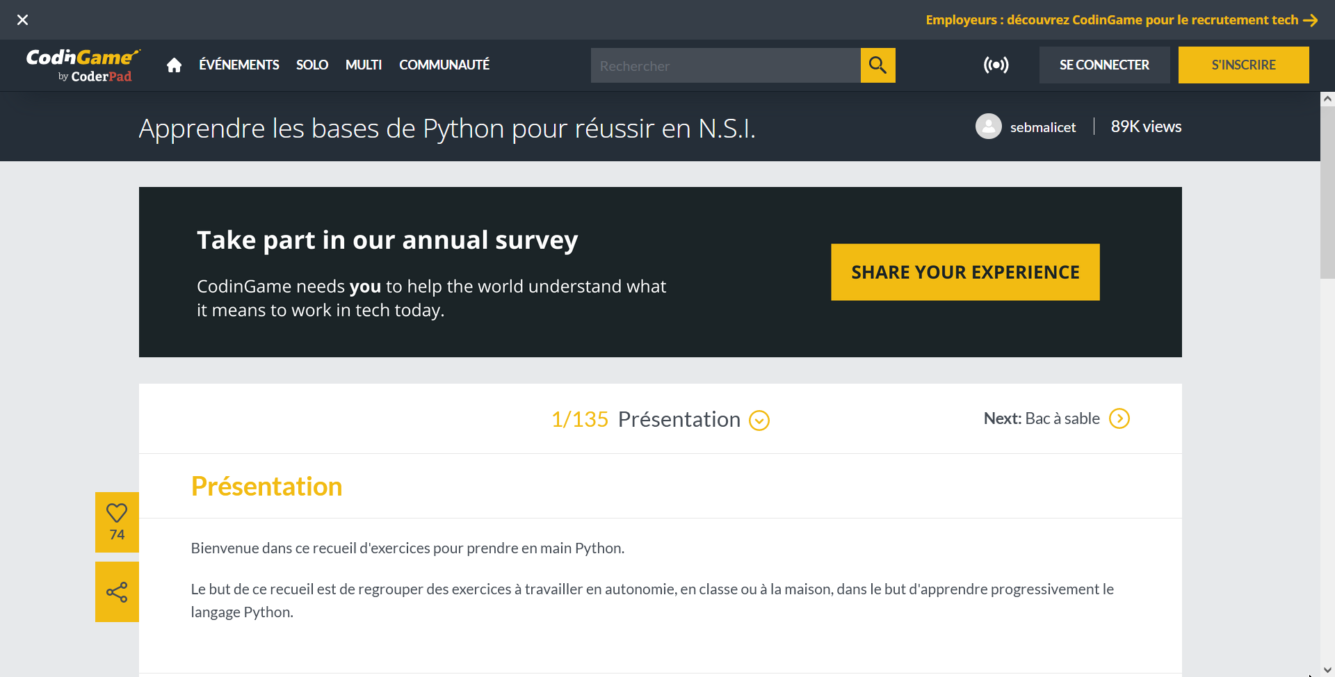Click the magnifier search button
The image size is (1335, 677).
pyautogui.click(x=877, y=65)
